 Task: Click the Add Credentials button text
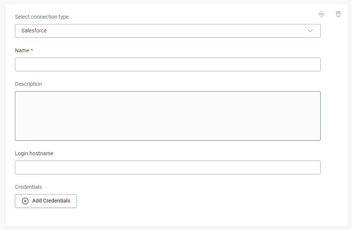point(51,201)
